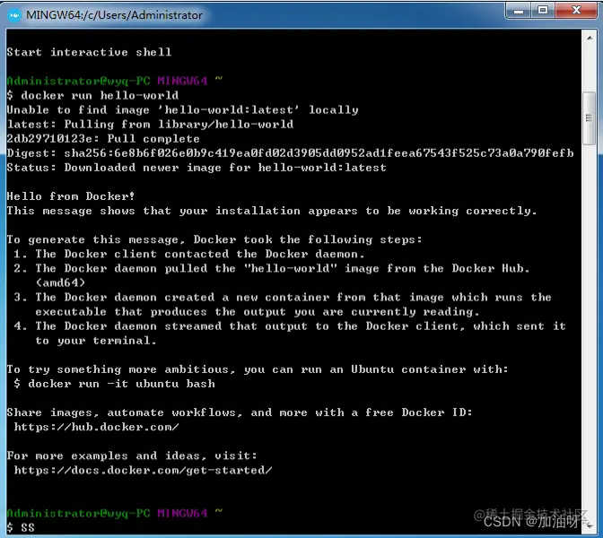Viewport: 603px width, 538px height.
Task: Click the window title 'MINGW64:/c/Users/Administrator'
Action: [x=114, y=15]
